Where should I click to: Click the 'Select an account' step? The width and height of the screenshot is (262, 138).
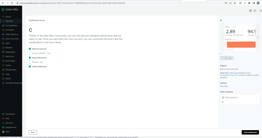[39, 49]
